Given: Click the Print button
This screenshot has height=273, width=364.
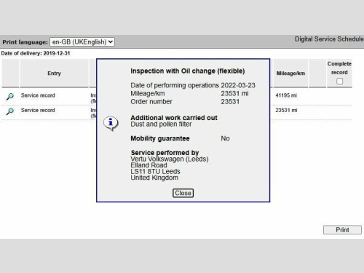Looking at the screenshot, I should tap(342, 230).
